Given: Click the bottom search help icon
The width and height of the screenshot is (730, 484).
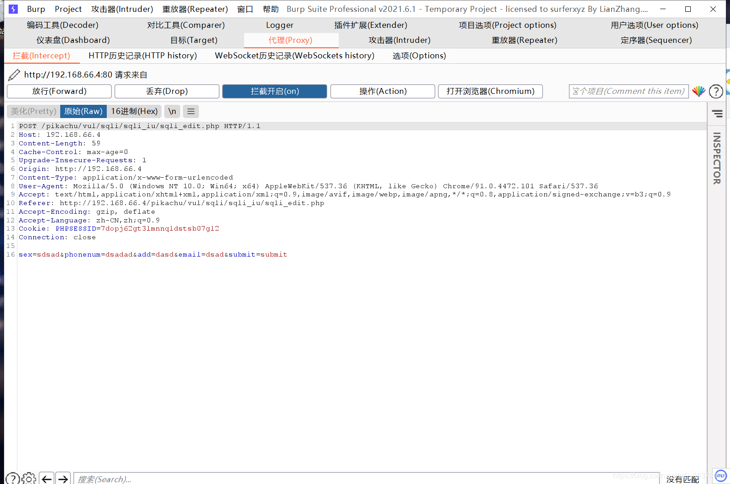Looking at the screenshot, I should [x=13, y=479].
